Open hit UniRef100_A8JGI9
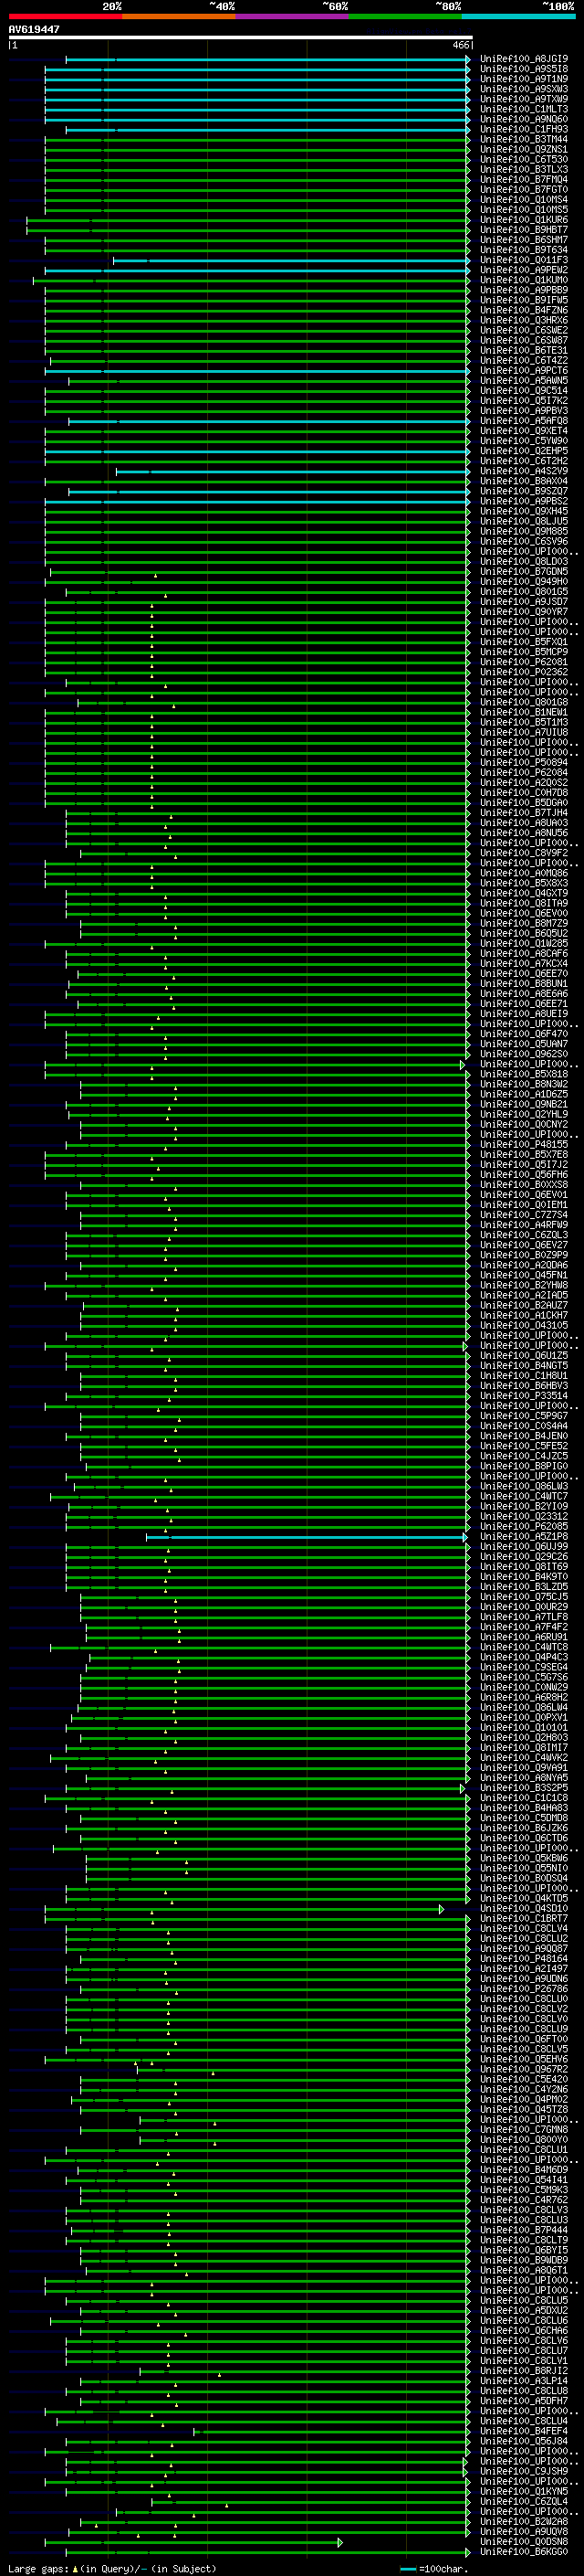Viewport: 584px width, 2576px height. tap(524, 59)
